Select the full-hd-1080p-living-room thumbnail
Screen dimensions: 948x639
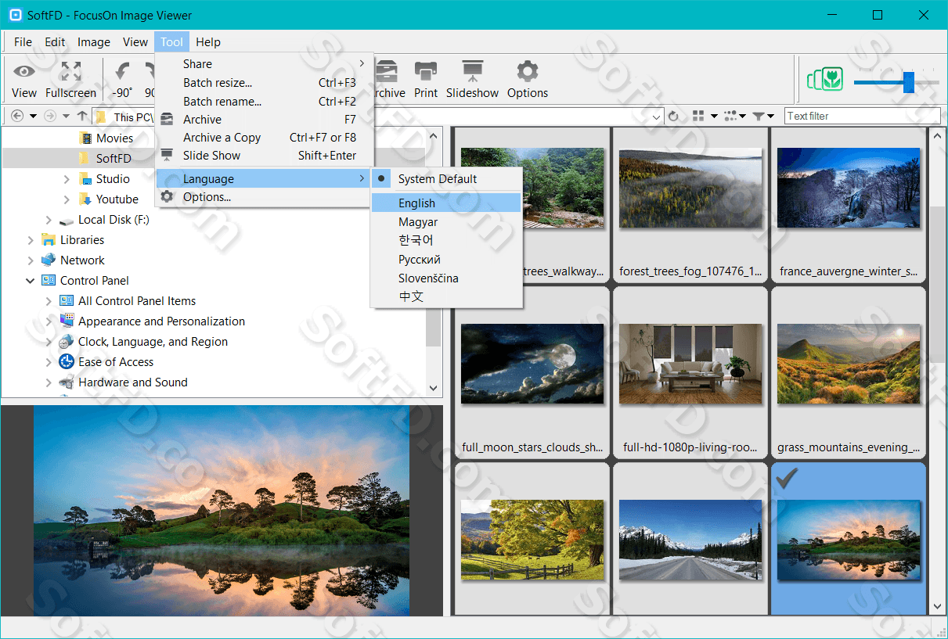[x=690, y=372]
